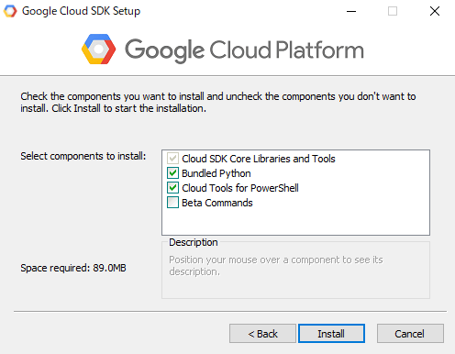Click the greyed-out maximize window button
Image resolution: width=455 pixels, height=354 pixels.
[x=393, y=11]
